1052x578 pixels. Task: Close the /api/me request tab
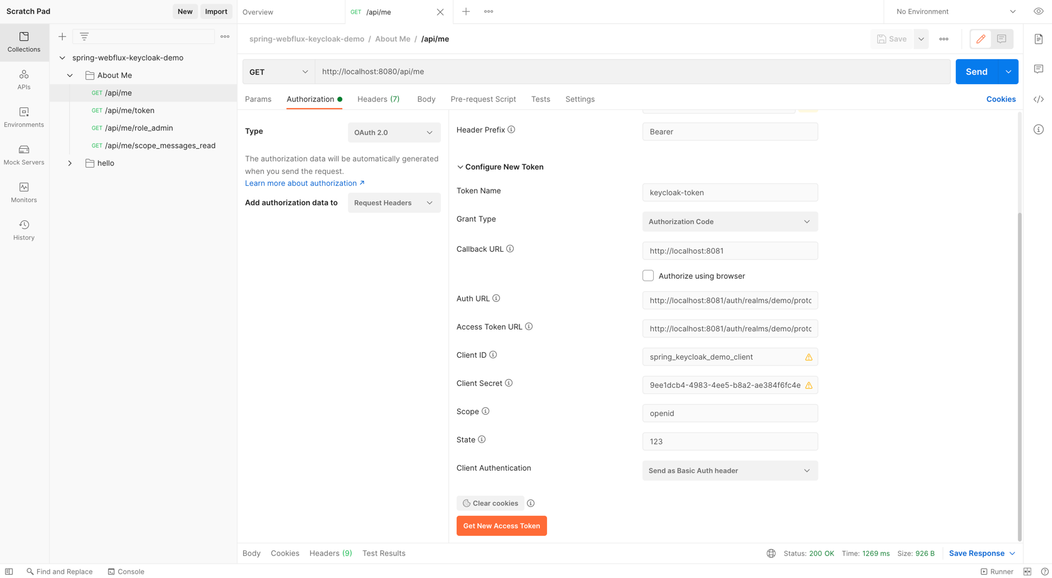[x=440, y=12]
